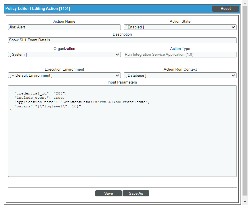This screenshot has height=205, width=248.
Task: Save the action policy
Action: tap(108, 193)
